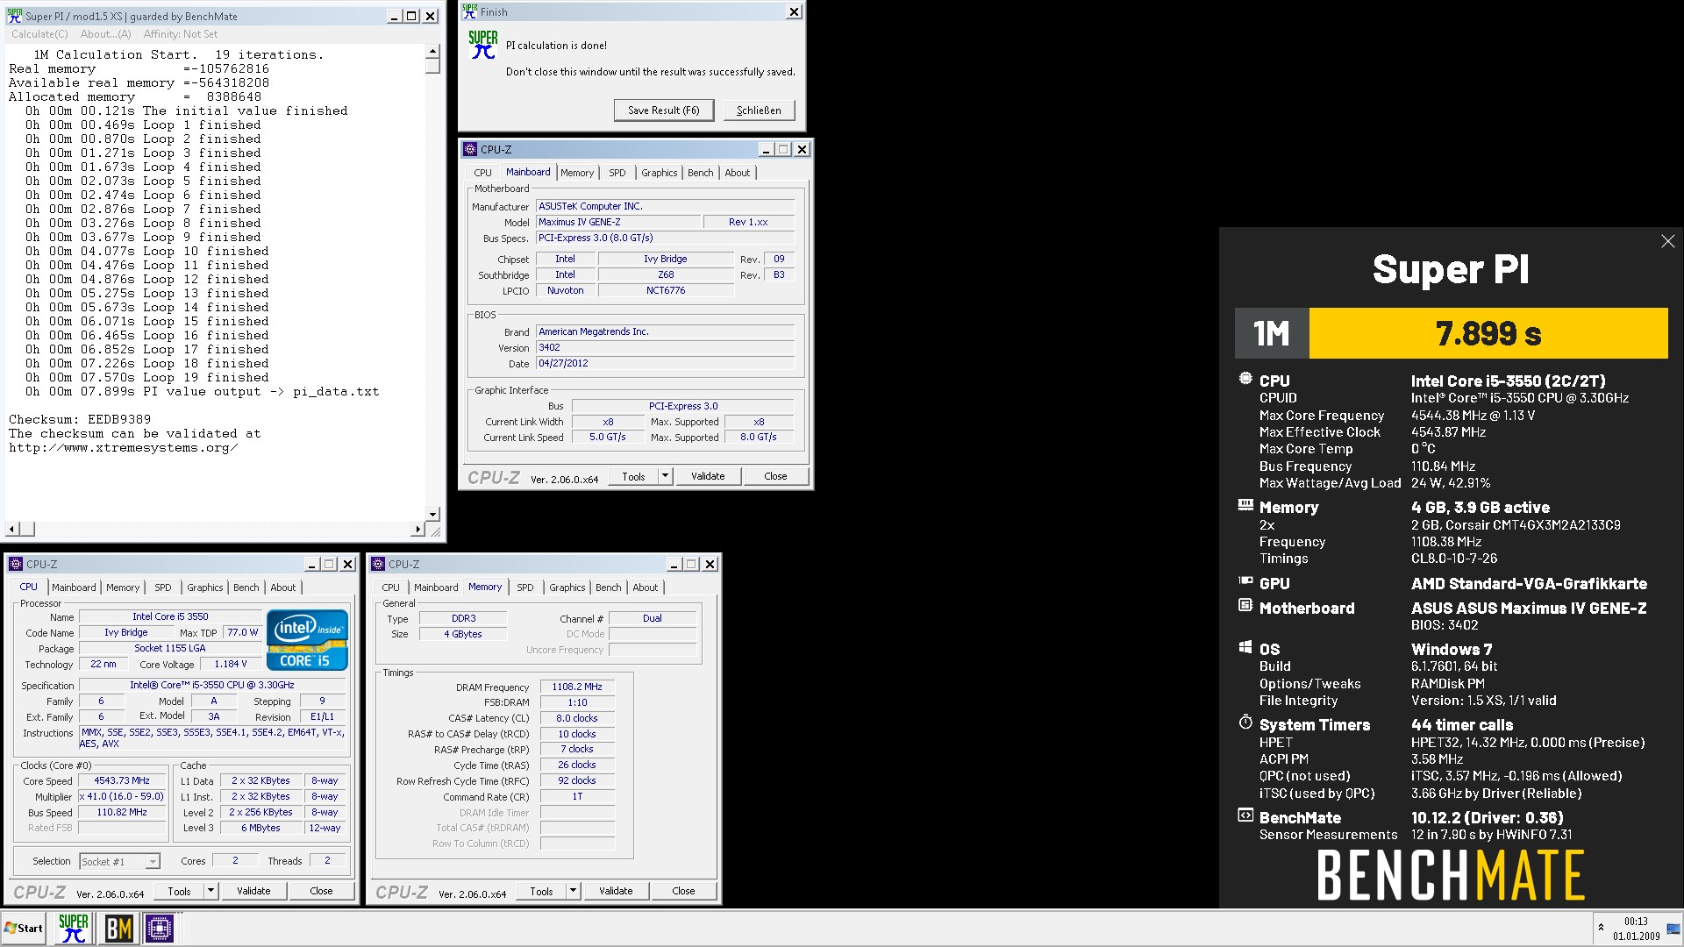
Task: Click Finish dialog Super PI icon
Action: [x=482, y=45]
